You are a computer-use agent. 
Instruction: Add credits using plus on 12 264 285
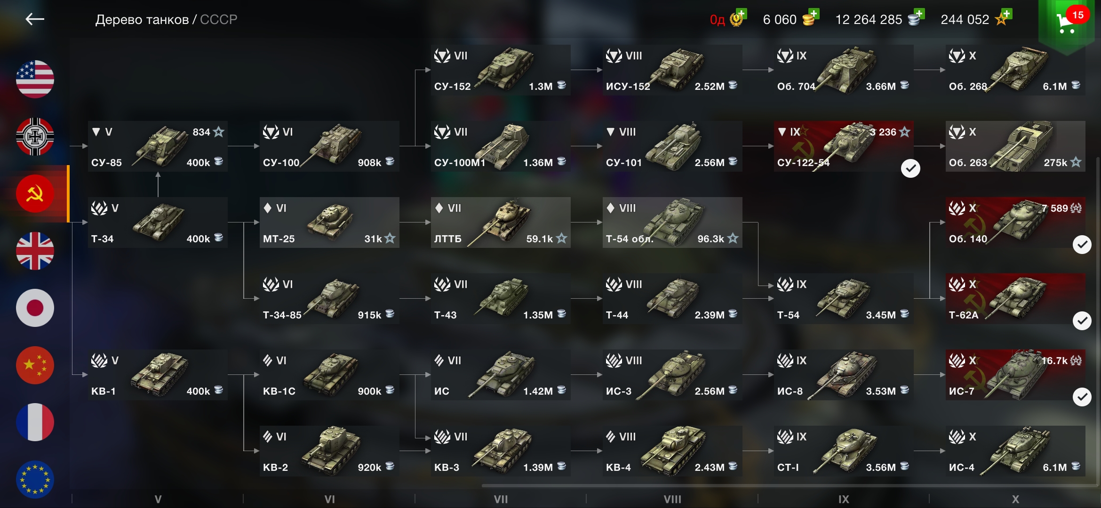(x=919, y=14)
